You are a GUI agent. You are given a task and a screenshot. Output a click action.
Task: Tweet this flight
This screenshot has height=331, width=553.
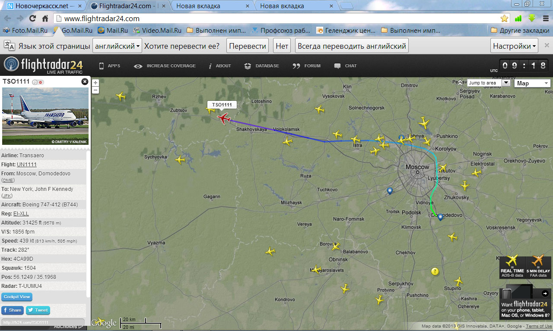coord(38,310)
